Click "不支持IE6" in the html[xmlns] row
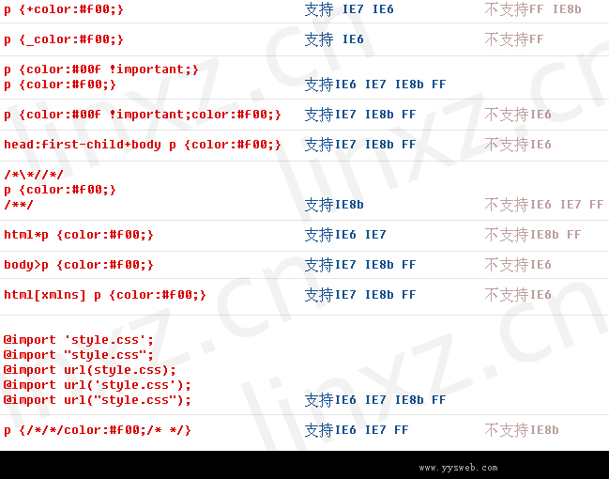The width and height of the screenshot is (609, 479). [x=518, y=295]
